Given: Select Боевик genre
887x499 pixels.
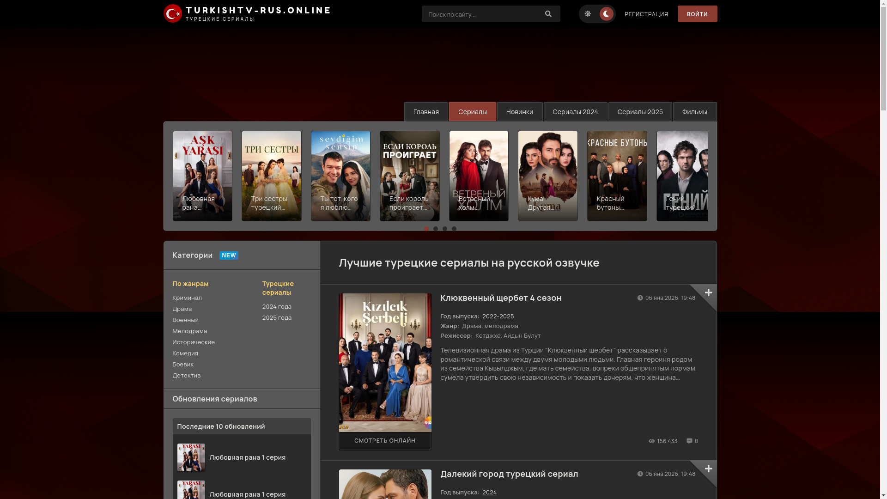Looking at the screenshot, I should click(183, 365).
